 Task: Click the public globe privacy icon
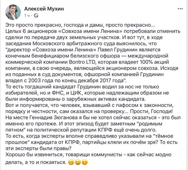point(36,16)
